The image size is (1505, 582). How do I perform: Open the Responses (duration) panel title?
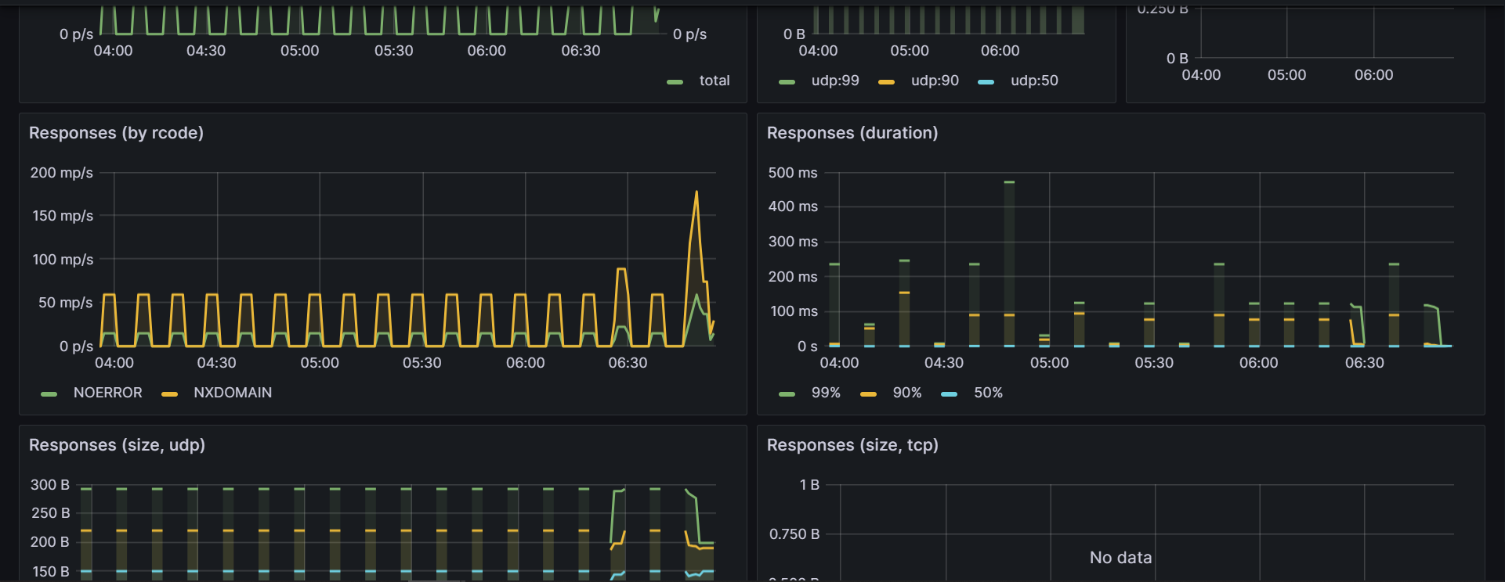(852, 133)
